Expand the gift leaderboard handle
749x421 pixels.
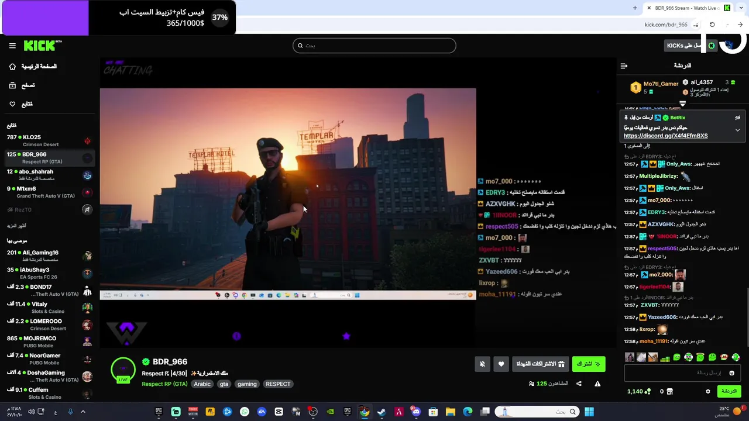682,103
